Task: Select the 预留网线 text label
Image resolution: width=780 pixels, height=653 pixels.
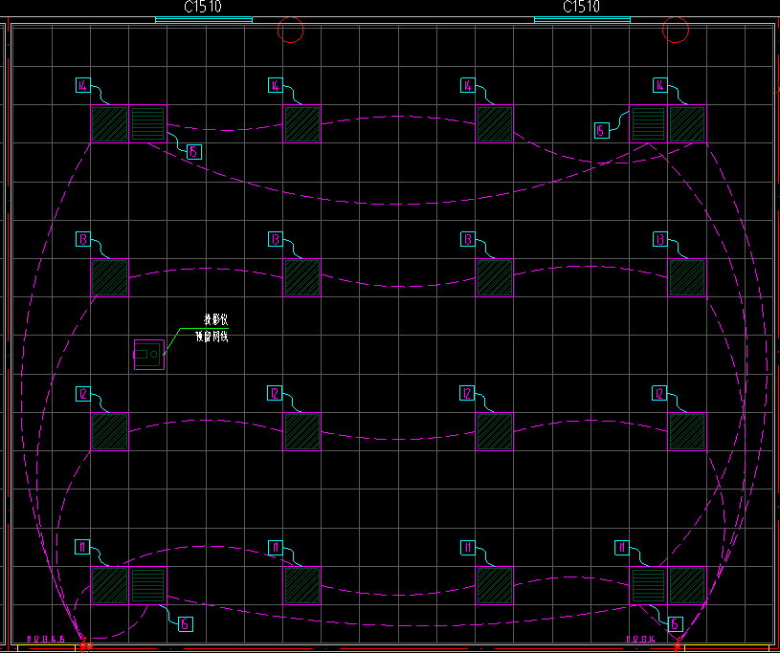Action: pyautogui.click(x=212, y=337)
